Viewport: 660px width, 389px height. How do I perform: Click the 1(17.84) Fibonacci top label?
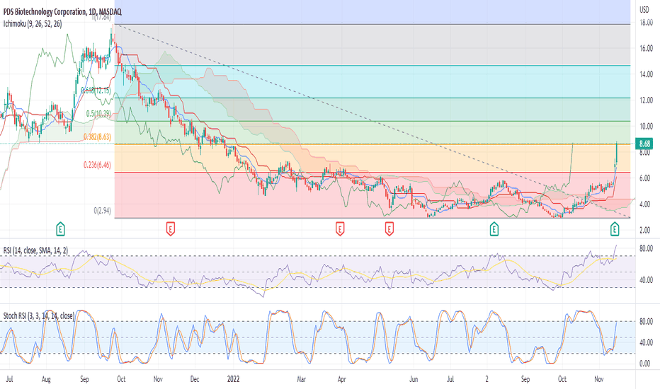101,18
